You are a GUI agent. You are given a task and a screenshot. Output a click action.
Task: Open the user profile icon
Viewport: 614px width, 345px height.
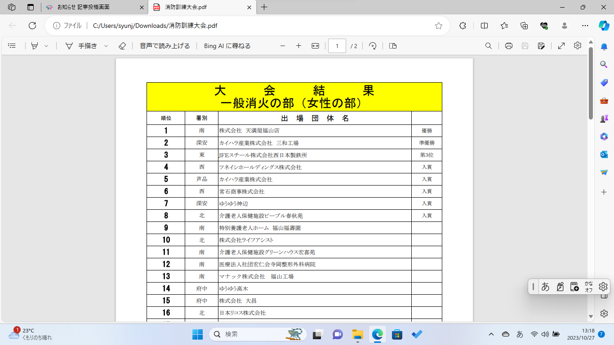click(x=565, y=26)
